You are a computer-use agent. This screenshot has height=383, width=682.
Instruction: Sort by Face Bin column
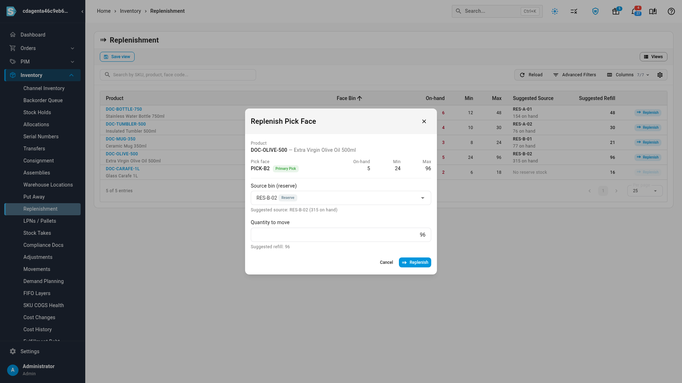point(349,98)
